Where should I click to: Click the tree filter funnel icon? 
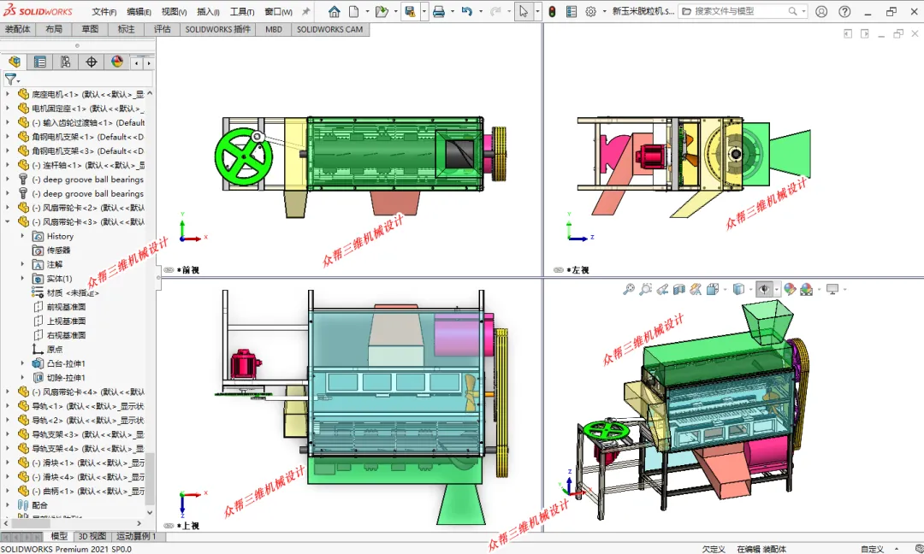(x=10, y=79)
